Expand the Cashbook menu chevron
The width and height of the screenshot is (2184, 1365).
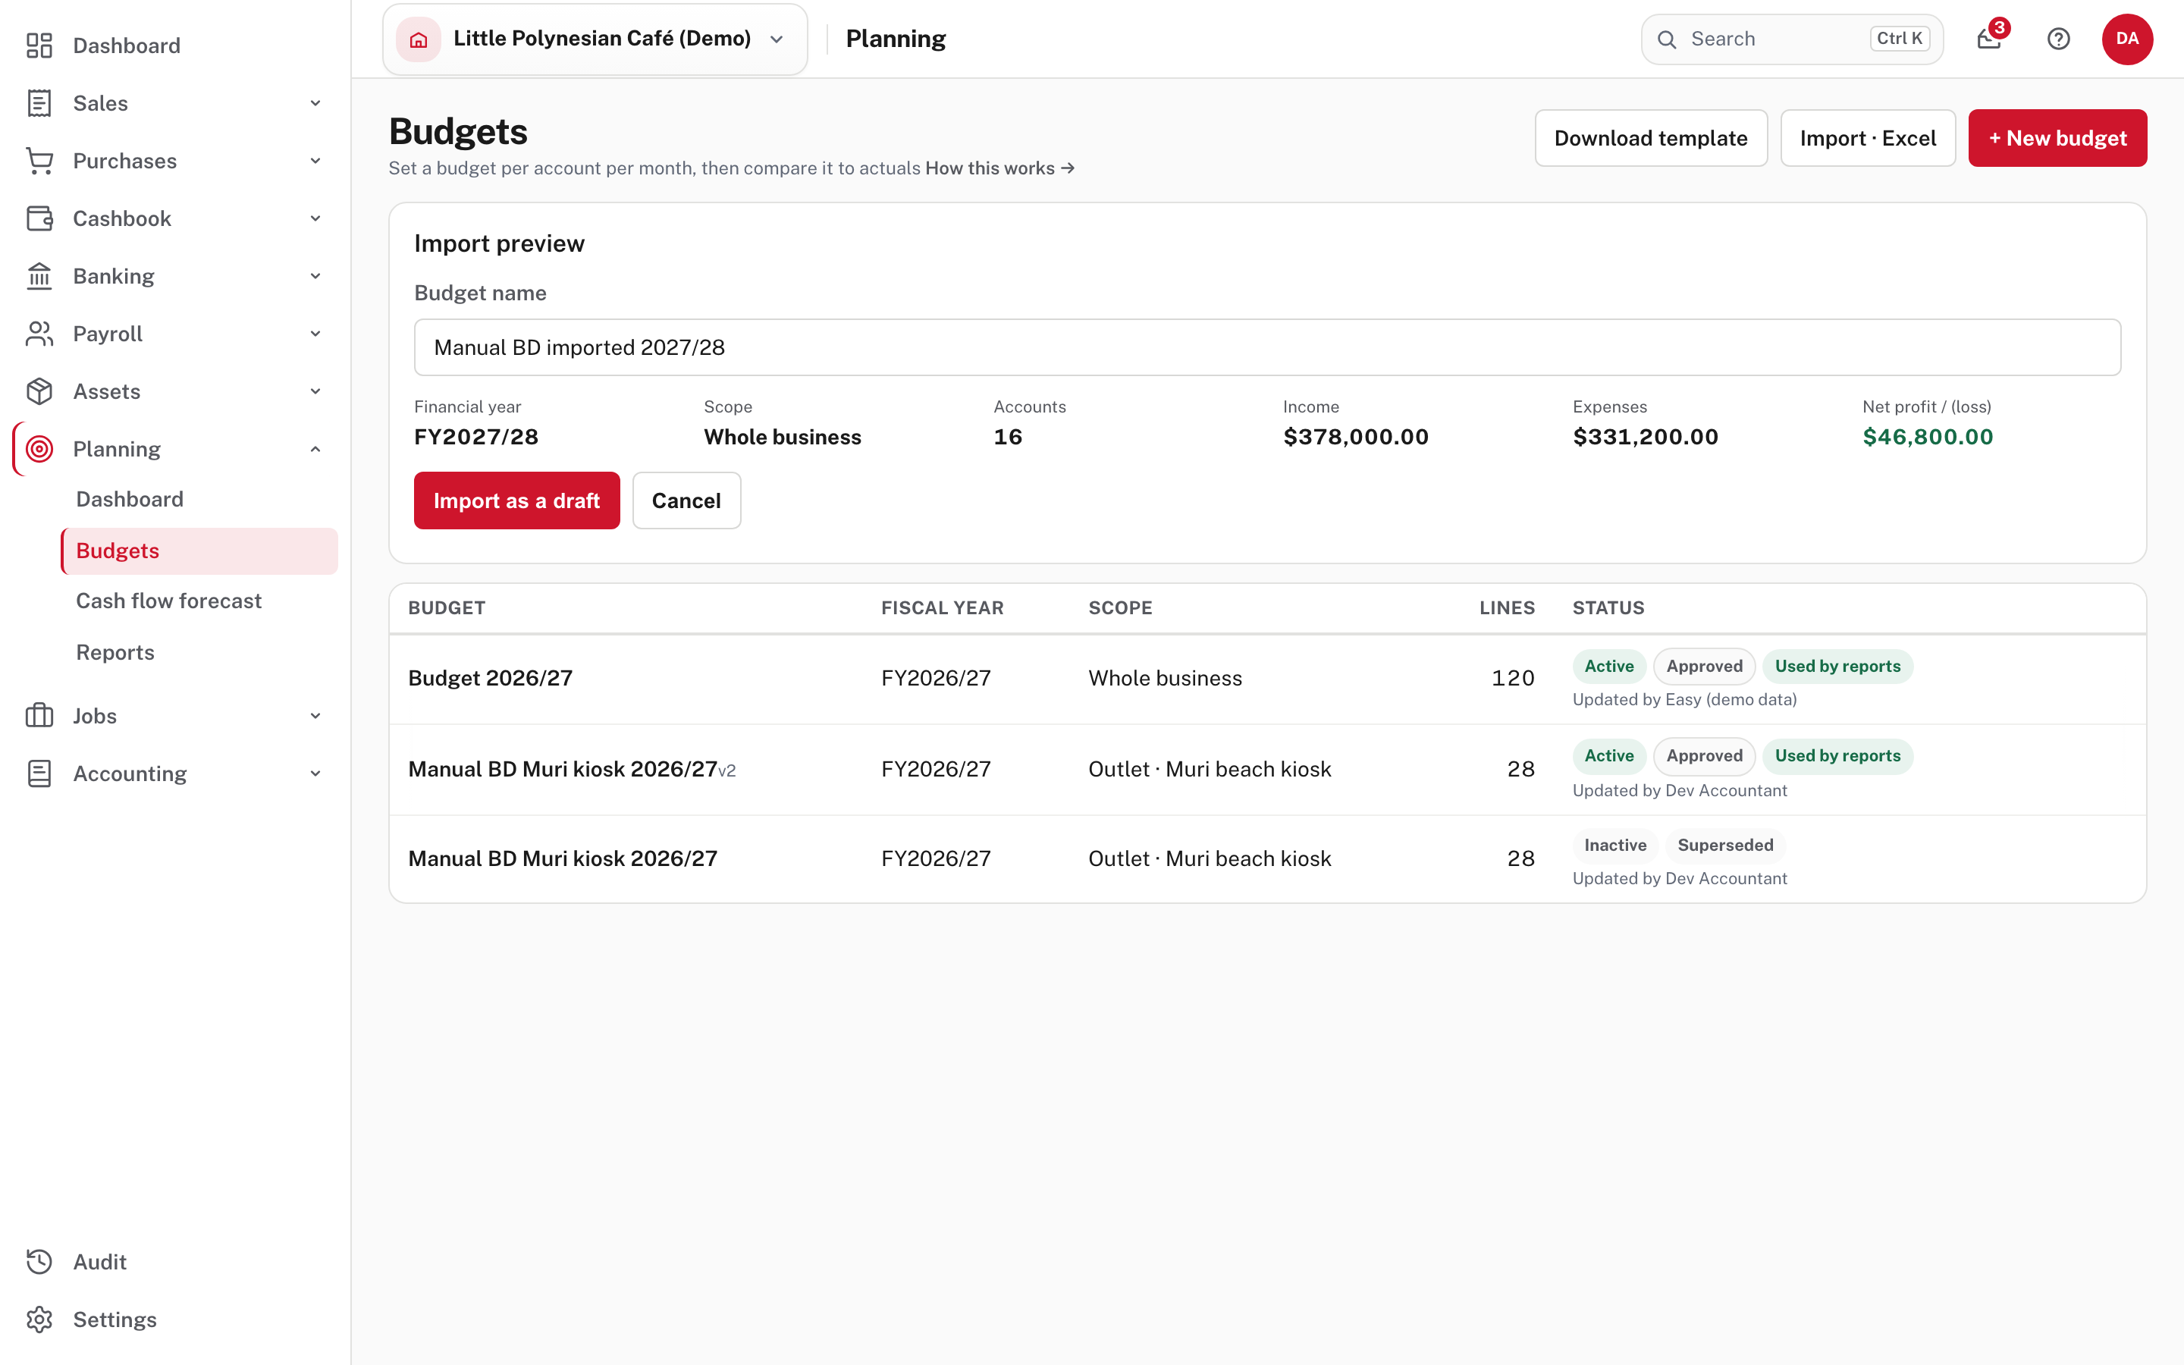click(x=316, y=218)
